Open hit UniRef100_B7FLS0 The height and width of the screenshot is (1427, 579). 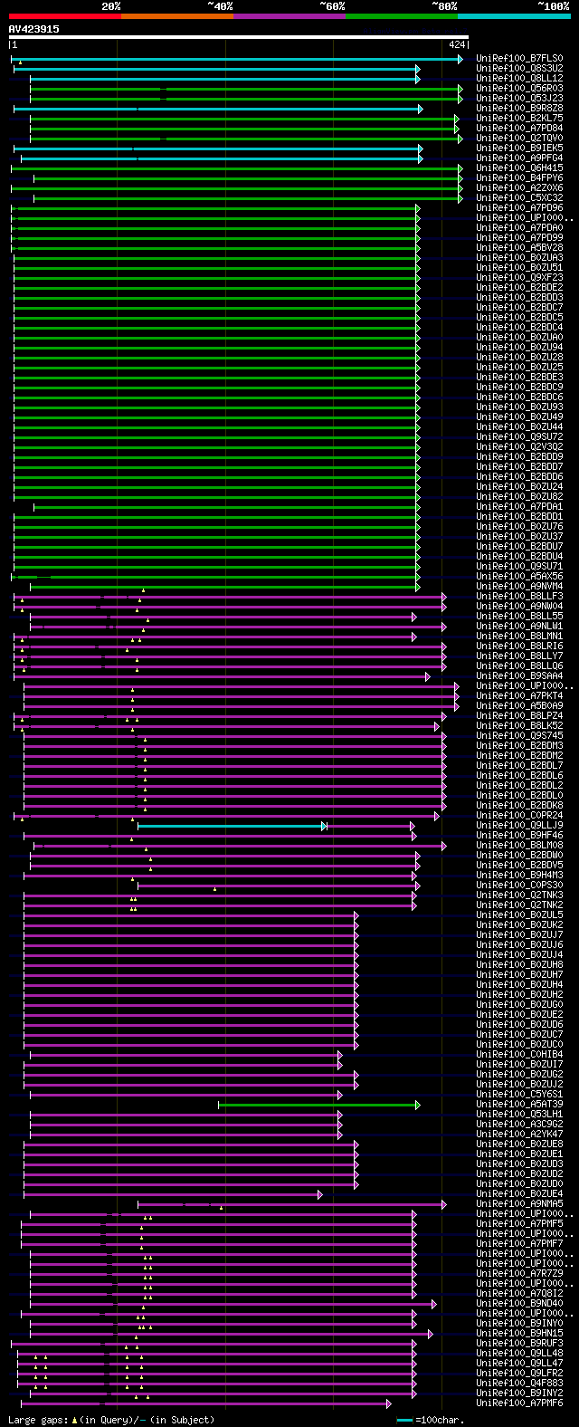pos(519,59)
